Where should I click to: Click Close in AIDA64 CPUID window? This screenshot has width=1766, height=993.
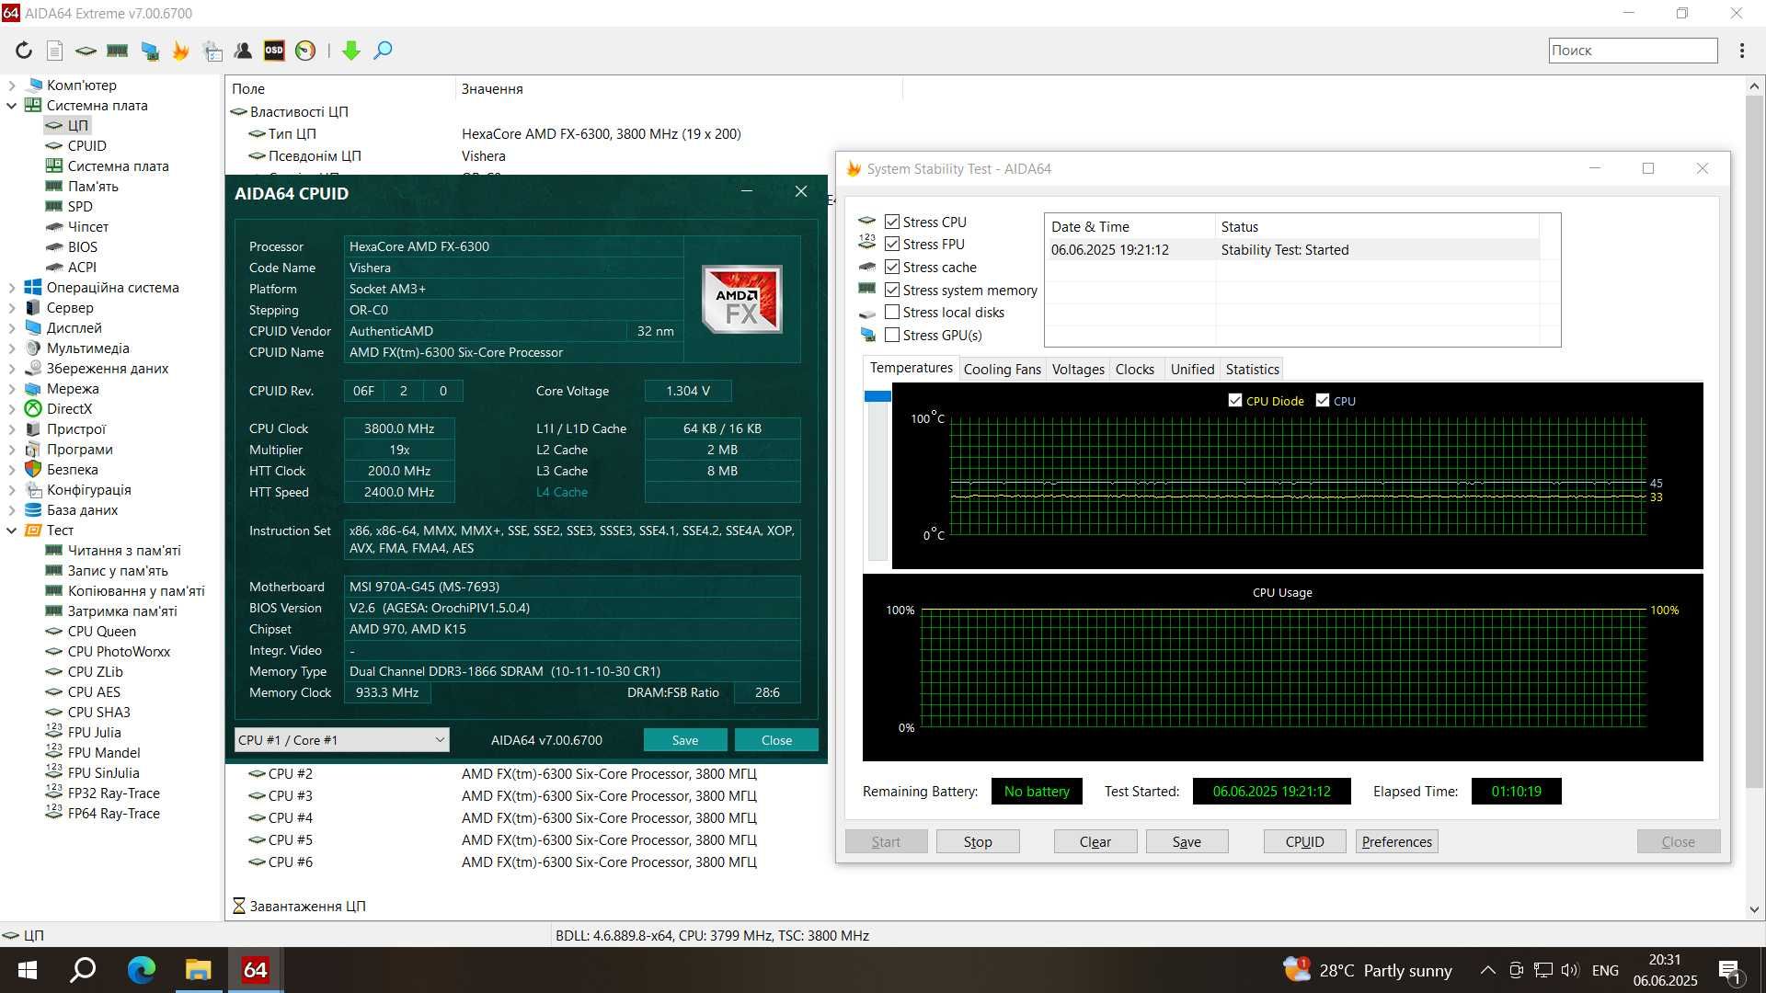(776, 740)
